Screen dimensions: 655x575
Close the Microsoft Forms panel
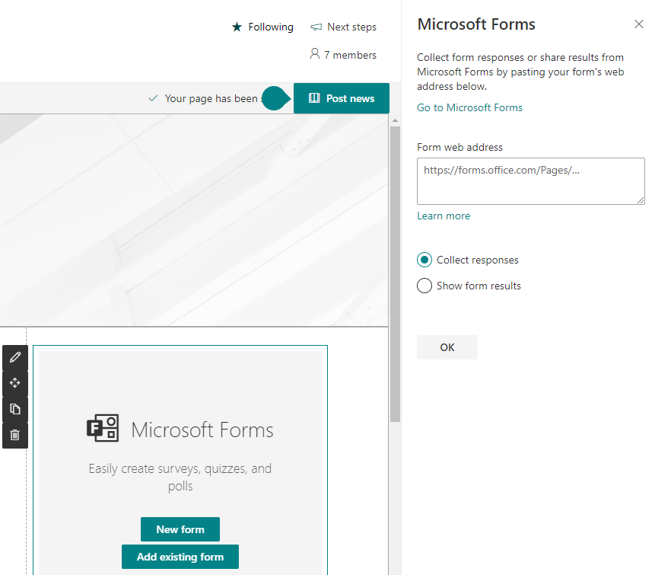[639, 24]
